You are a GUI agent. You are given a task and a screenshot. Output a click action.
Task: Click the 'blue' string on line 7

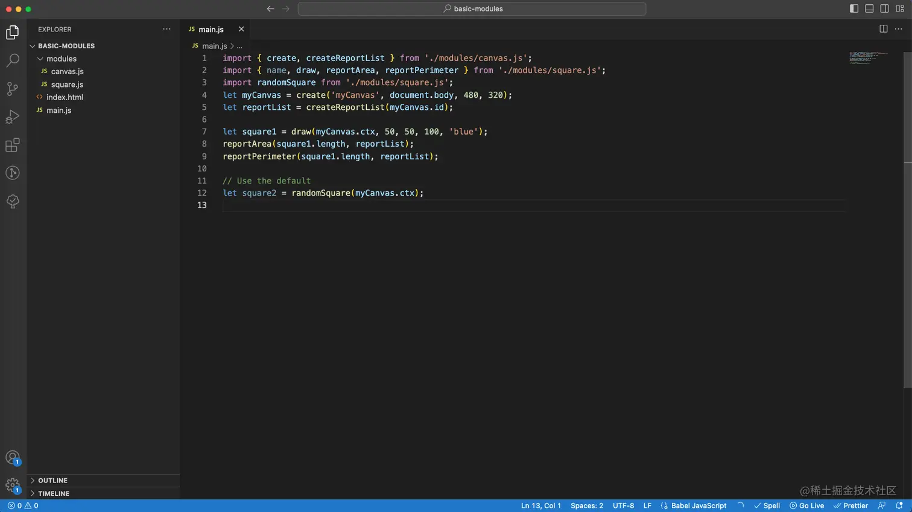pos(463,132)
